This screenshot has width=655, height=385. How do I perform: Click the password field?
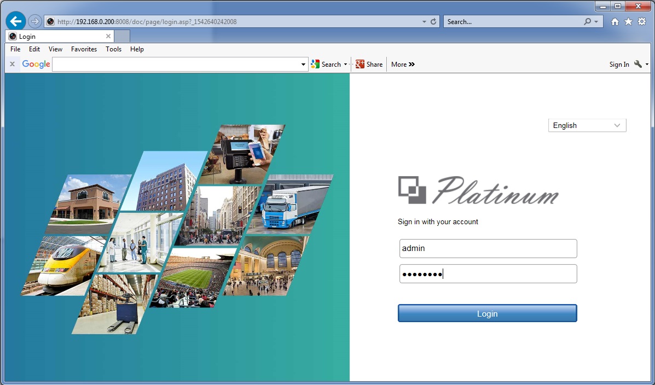[488, 274]
